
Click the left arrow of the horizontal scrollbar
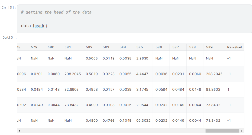pos(19,131)
